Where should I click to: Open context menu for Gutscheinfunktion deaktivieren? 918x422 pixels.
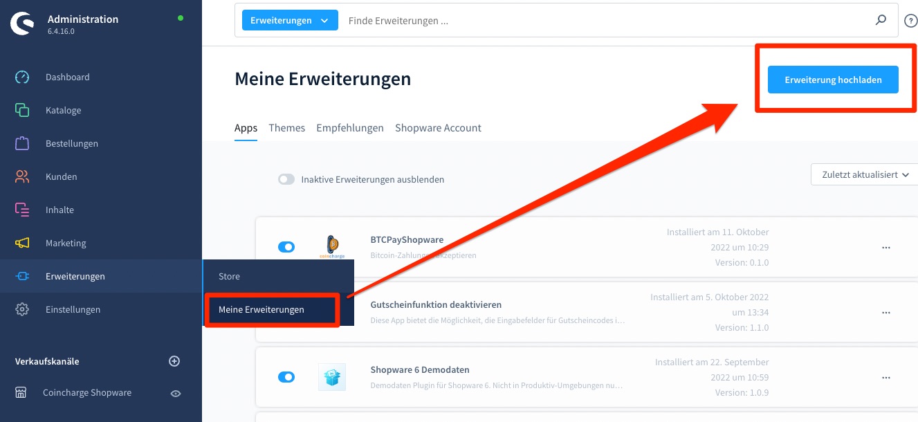[x=886, y=313]
